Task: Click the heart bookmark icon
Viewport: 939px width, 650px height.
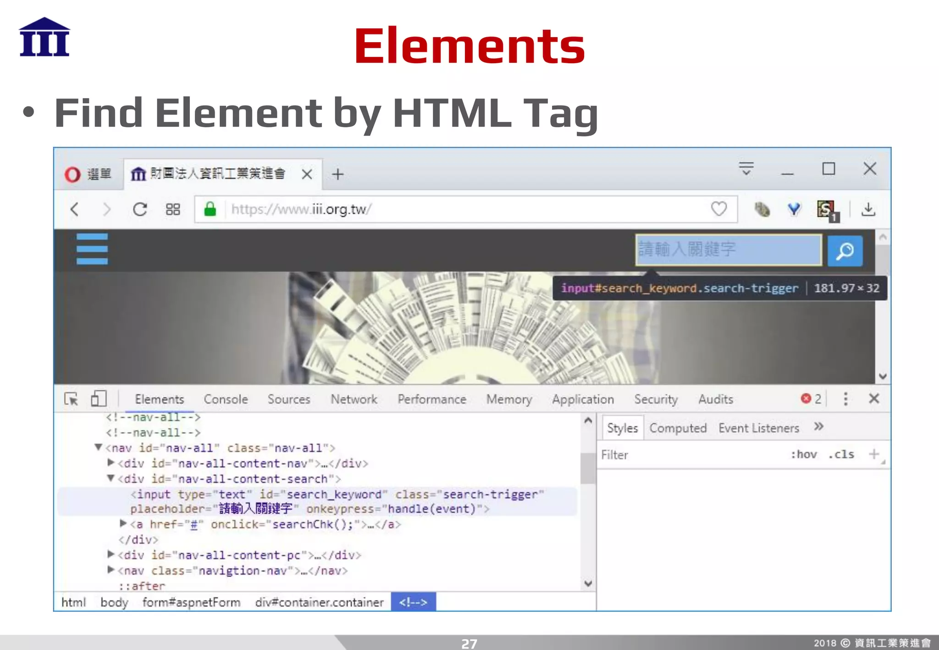Action: [x=718, y=209]
